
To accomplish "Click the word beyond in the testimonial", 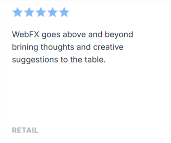I will 119,35.
